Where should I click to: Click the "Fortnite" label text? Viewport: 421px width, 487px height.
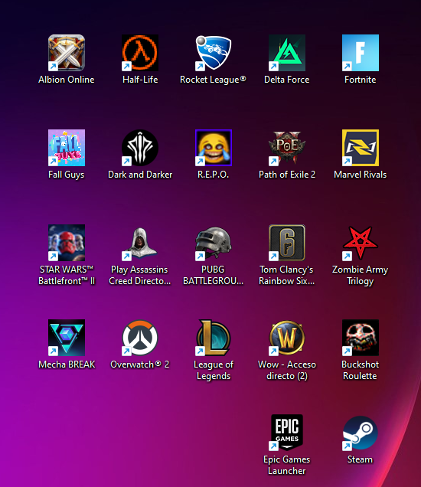tap(361, 80)
